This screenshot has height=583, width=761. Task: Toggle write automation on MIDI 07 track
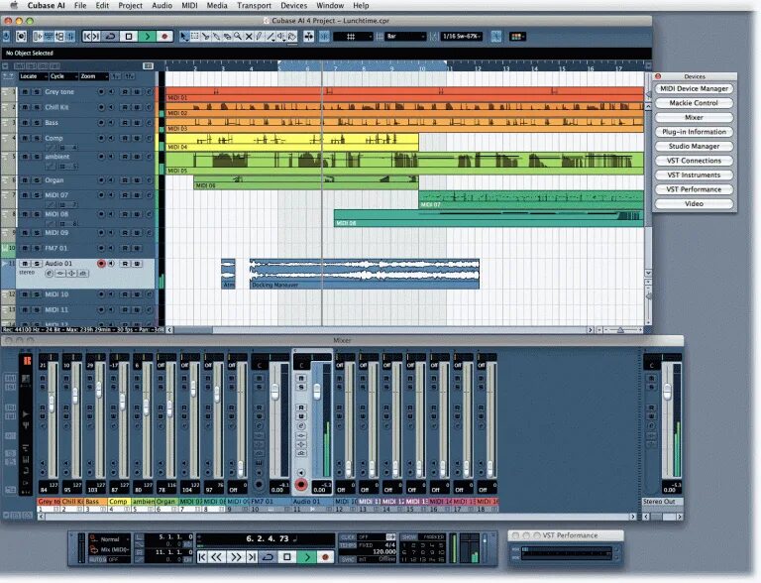pos(137,194)
